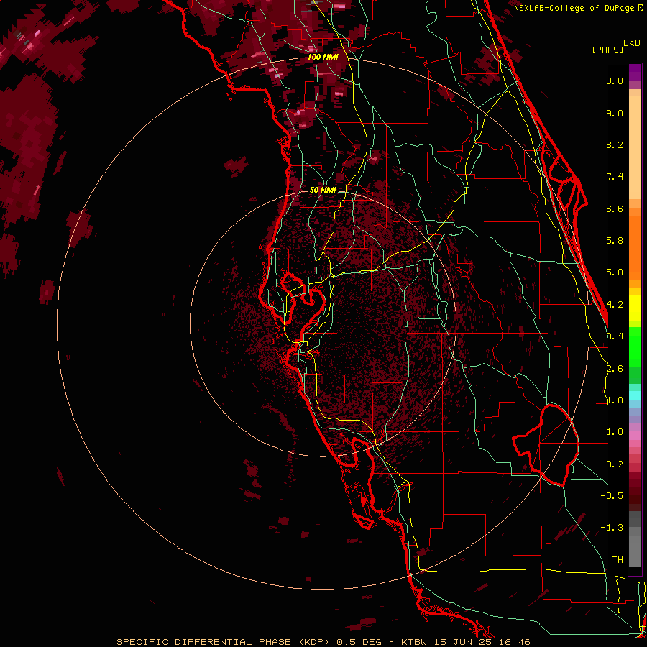
Task: Click the 5.8 scale label
Action: (x=615, y=241)
